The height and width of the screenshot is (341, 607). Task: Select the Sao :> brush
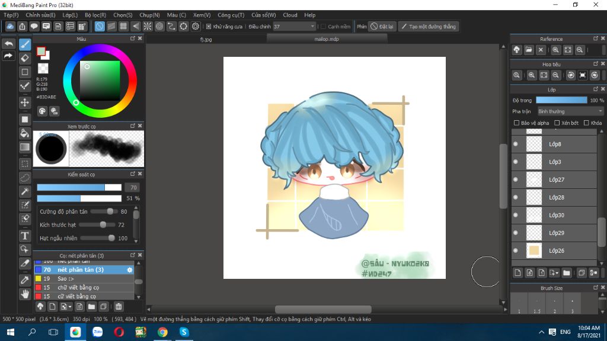click(84, 278)
